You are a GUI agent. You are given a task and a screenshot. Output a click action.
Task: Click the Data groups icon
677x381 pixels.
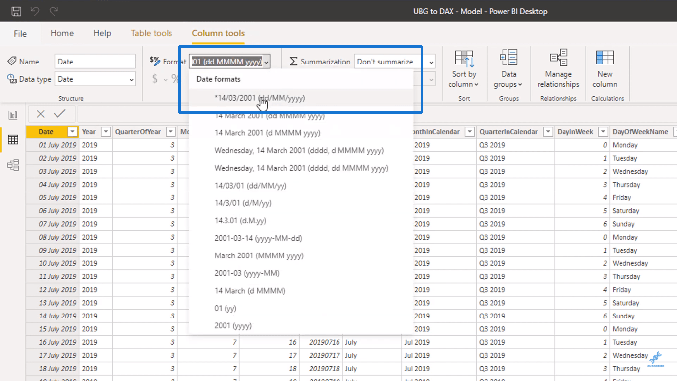(508, 58)
